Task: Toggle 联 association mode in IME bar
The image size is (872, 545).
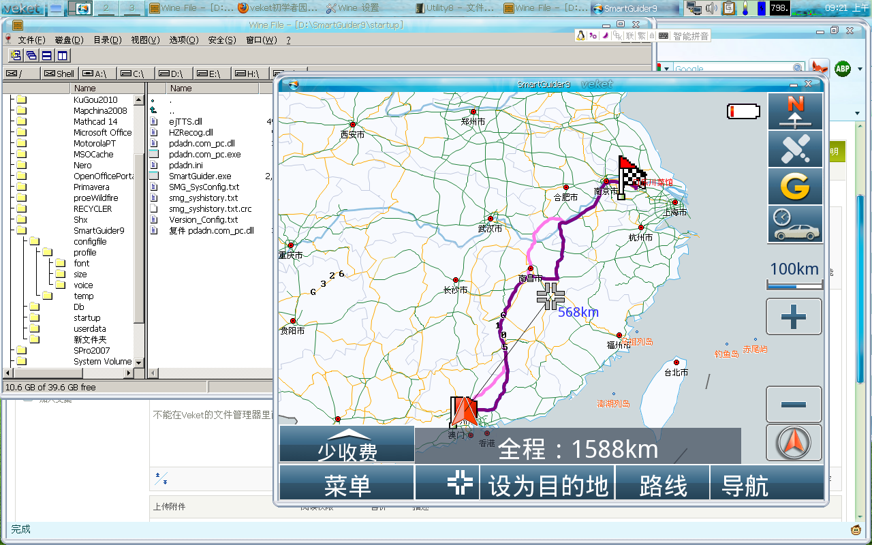Action: pyautogui.click(x=630, y=35)
